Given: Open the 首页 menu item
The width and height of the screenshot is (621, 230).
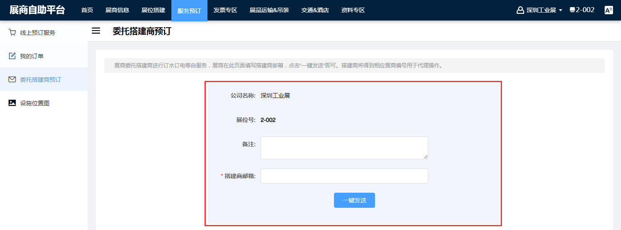Looking at the screenshot, I should coord(87,10).
